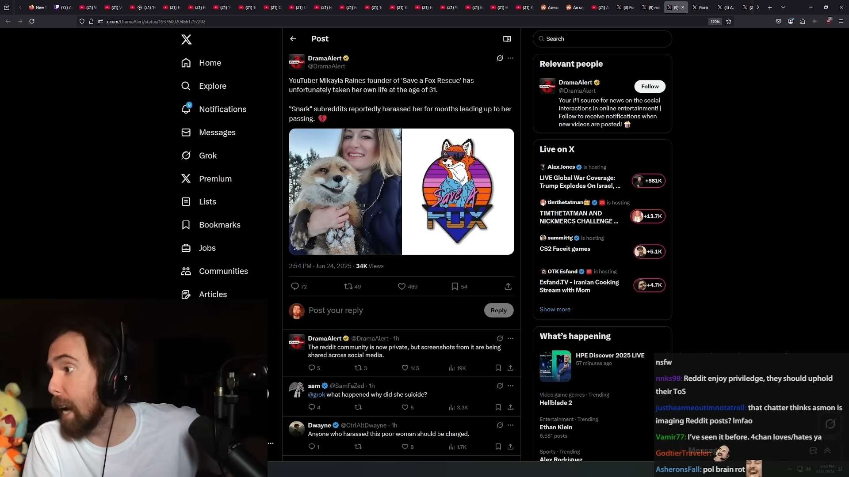Image resolution: width=849 pixels, height=477 pixels.
Task: Share Dwayne's reply
Action: coord(510,447)
